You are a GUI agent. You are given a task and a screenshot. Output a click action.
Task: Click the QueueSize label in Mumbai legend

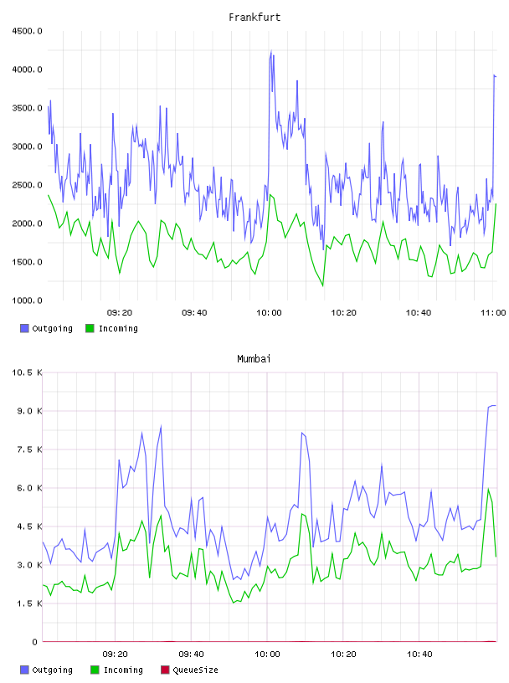195,670
